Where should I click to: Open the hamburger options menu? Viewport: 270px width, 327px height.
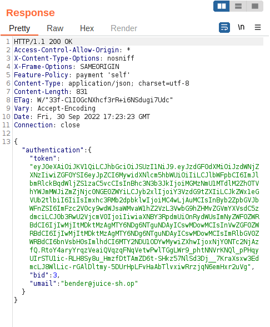[258, 27]
